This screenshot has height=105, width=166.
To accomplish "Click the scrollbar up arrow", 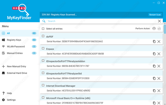I will [165, 23].
